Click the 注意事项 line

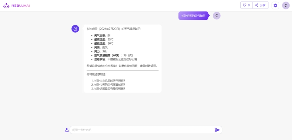[x=116, y=59]
